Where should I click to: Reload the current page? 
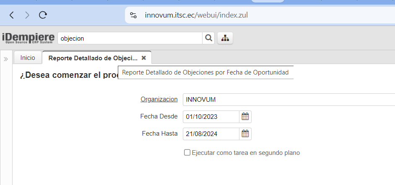click(43, 15)
